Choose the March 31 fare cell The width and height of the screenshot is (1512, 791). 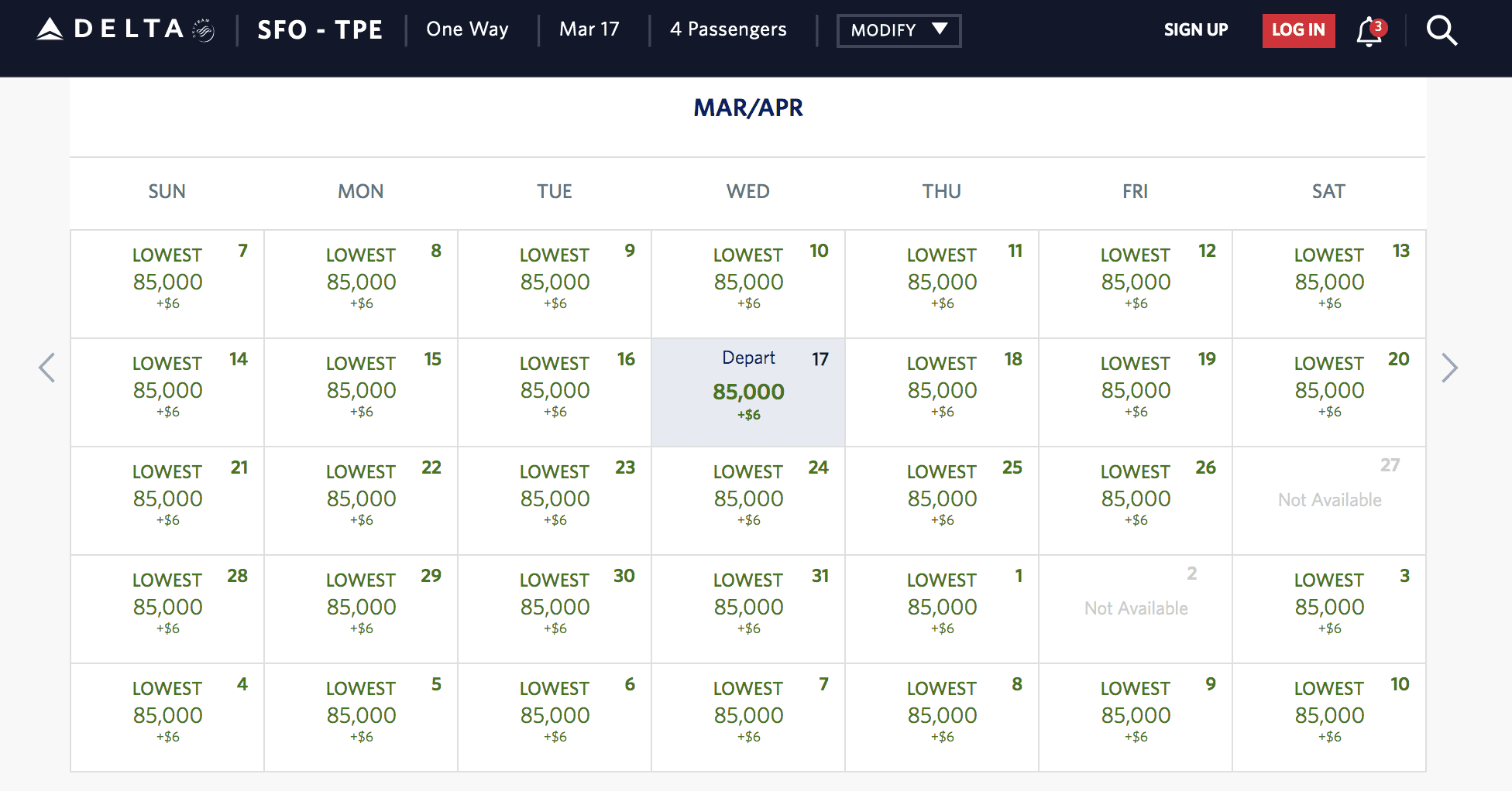point(748,608)
